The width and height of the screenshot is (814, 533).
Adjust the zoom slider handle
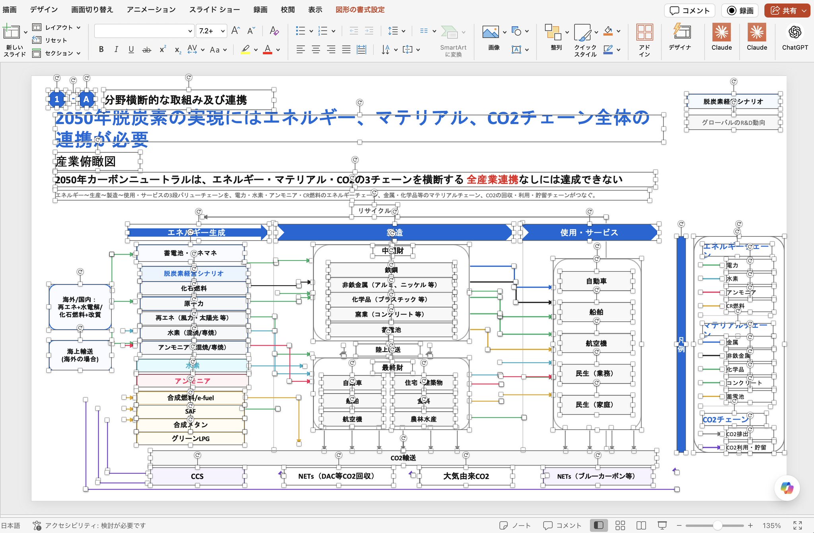point(717,525)
